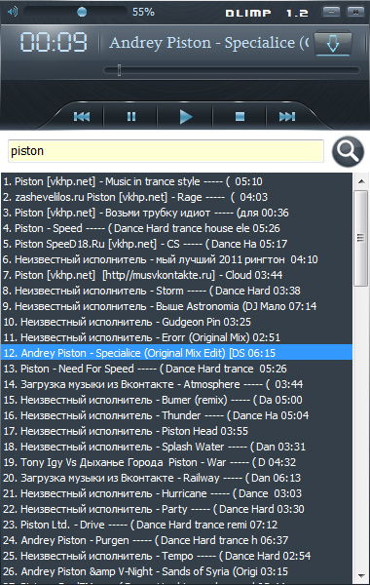The image size is (370, 585).
Task: Mute audio with the speaker icon
Action: click(x=13, y=12)
